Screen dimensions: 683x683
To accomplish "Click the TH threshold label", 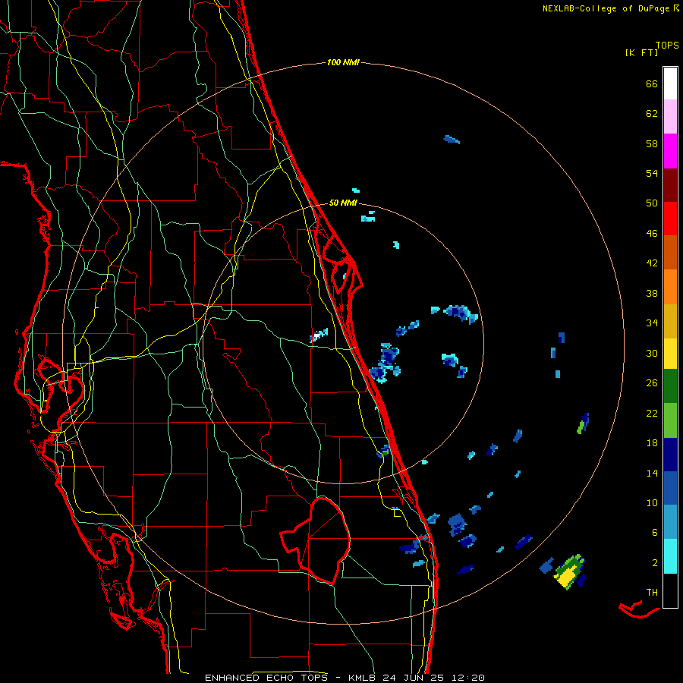I will [x=652, y=592].
